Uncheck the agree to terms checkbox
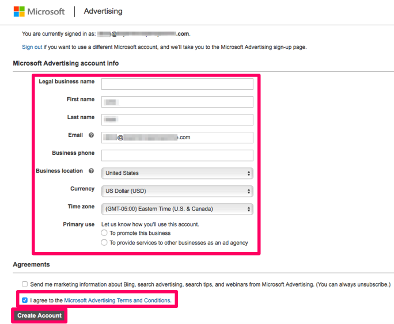394x324 pixels. [25, 300]
